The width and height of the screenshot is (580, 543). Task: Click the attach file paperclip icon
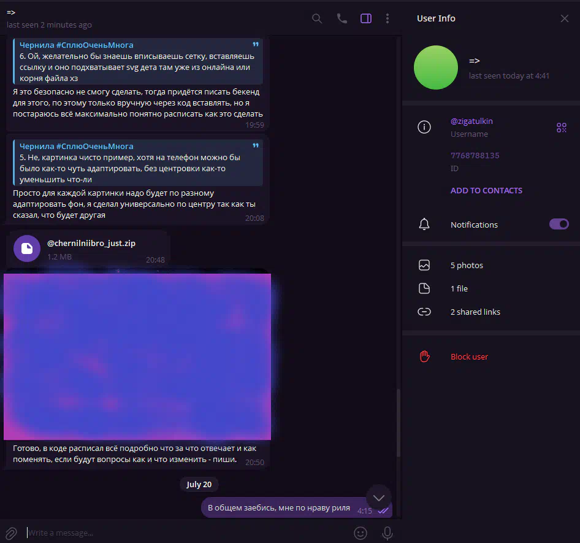coord(11,533)
